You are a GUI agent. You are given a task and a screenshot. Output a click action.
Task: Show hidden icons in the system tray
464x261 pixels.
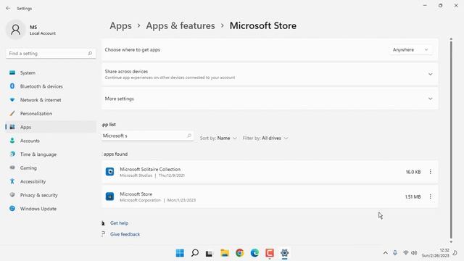click(x=385, y=253)
